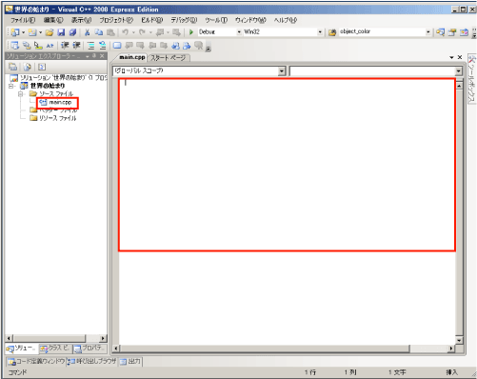477x379 pixels.
Task: Click the Open File folder icon
Action: (50, 32)
